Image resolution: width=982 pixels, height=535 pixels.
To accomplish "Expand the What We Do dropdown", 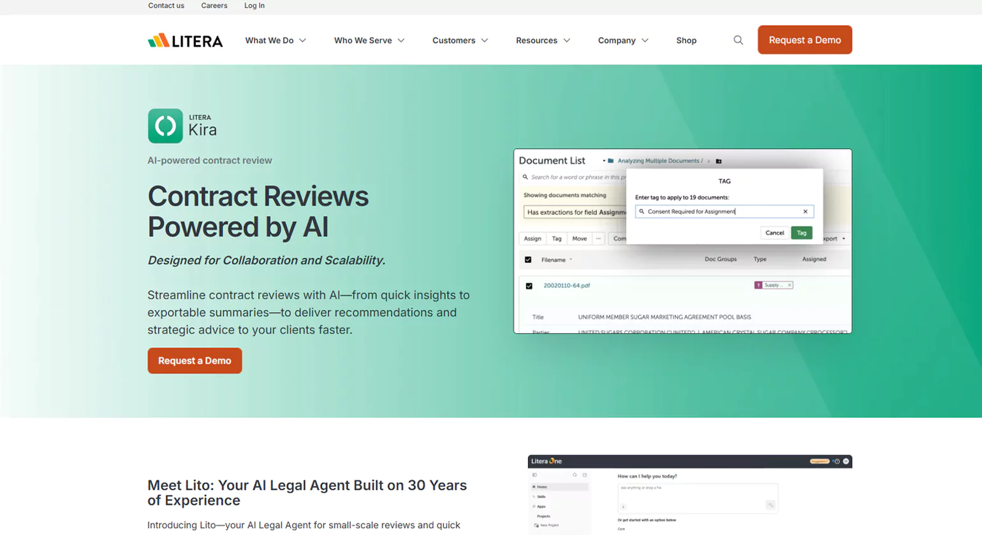I will coord(275,40).
